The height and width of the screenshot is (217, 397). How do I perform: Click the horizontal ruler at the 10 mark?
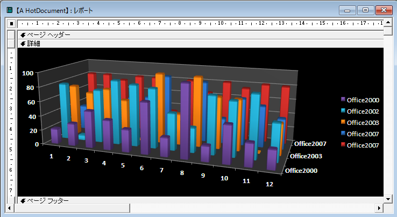tap(221, 24)
